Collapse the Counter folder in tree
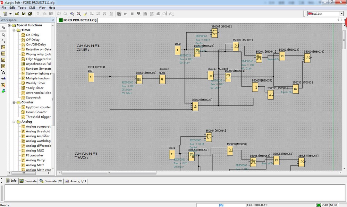The height and width of the screenshot is (207, 347). point(14,103)
